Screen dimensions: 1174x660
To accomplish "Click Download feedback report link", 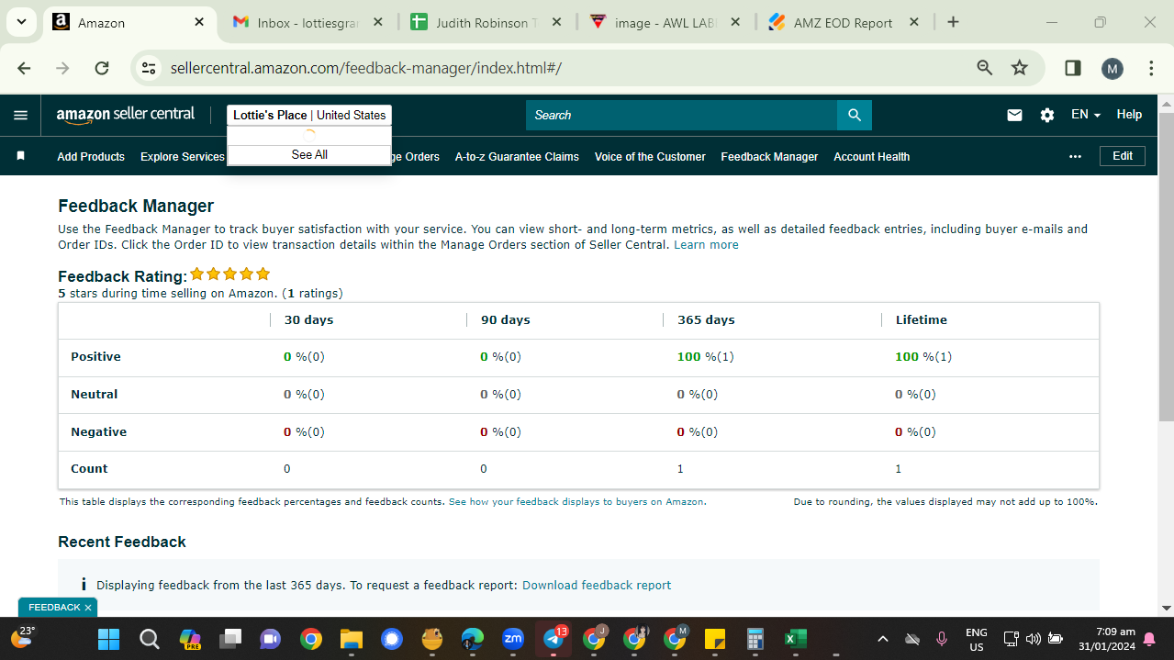I will point(597,585).
